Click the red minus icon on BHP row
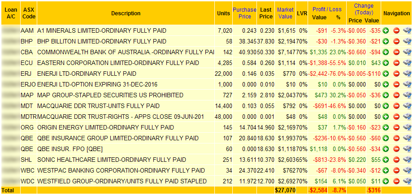413x195 pixels. (396, 41)
